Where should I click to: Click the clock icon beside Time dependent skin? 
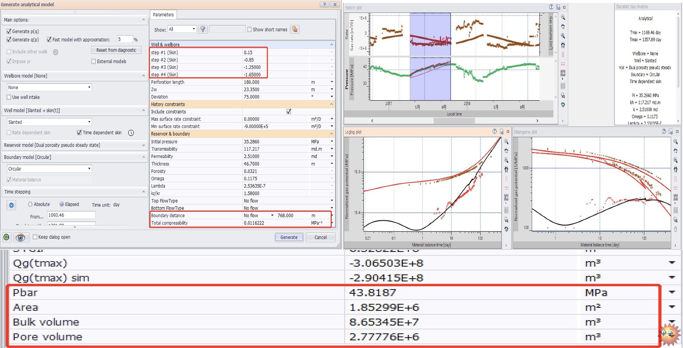[131, 133]
